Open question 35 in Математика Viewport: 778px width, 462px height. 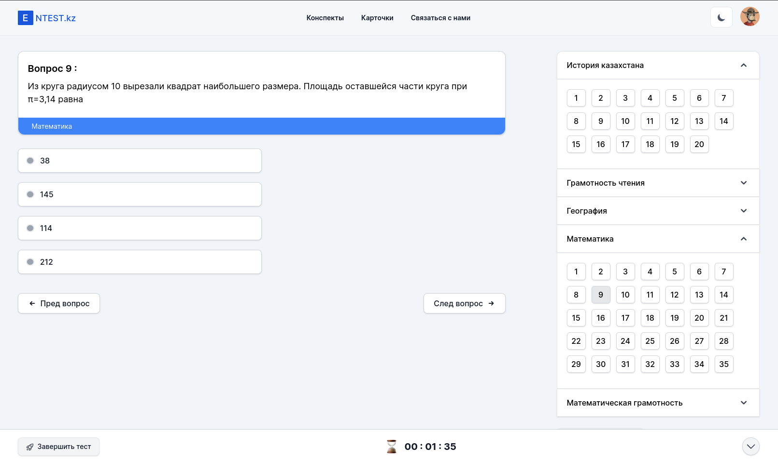724,364
